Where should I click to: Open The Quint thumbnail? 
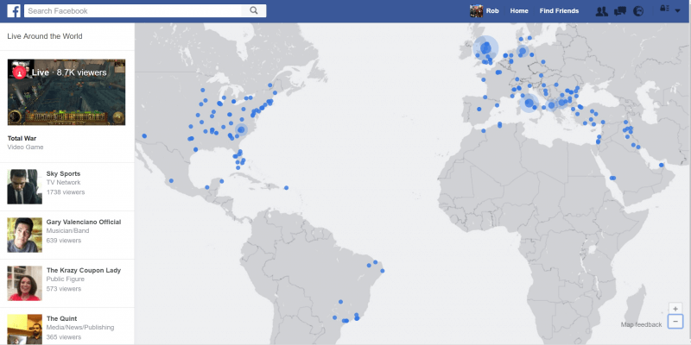pos(25,329)
